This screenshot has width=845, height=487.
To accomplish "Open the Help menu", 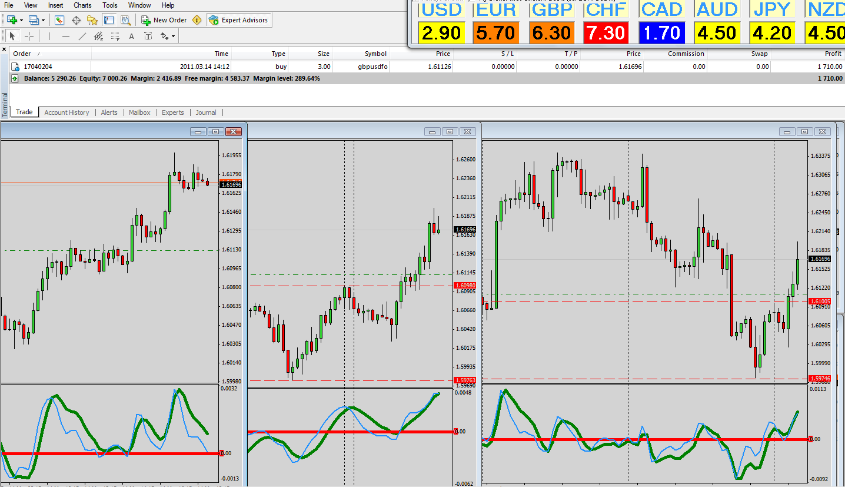I will 168,5.
